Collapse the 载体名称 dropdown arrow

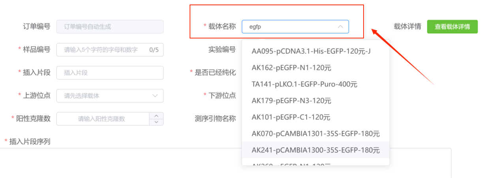click(x=340, y=27)
